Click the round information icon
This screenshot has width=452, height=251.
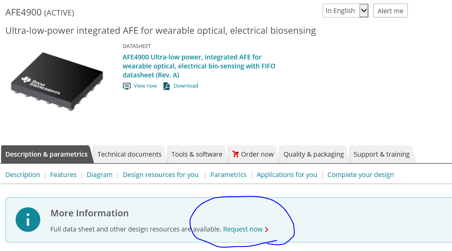28,219
